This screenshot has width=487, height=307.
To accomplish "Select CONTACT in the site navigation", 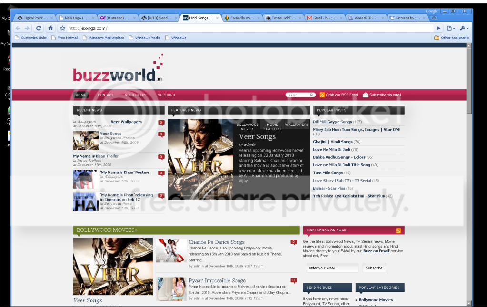I will [x=106, y=95].
